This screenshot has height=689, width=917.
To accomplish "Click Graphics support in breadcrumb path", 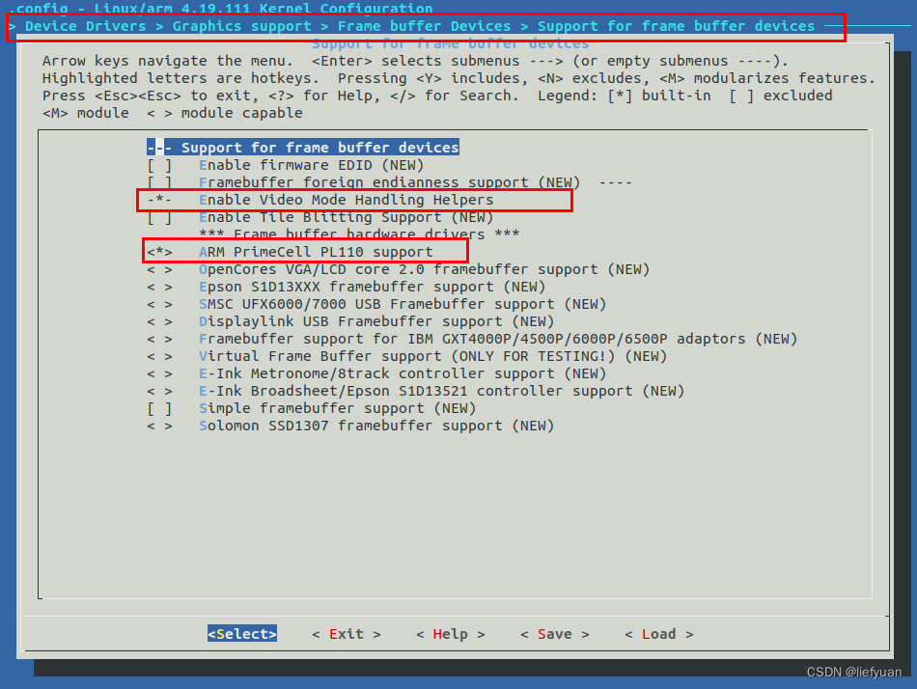I will (241, 26).
